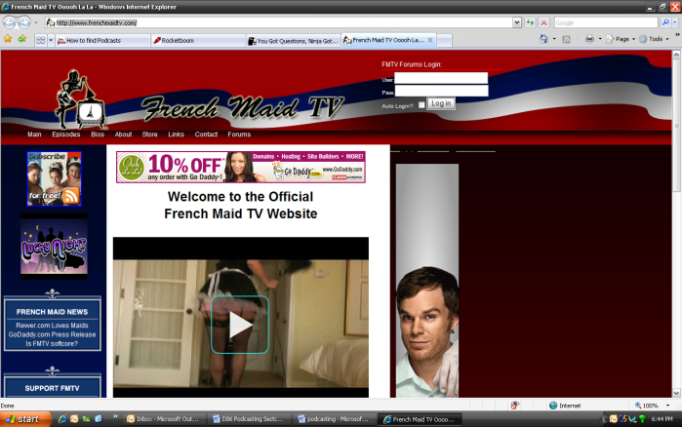Image resolution: width=682 pixels, height=427 pixels.
Task: Open the Contact navigation link
Action: pyautogui.click(x=206, y=135)
